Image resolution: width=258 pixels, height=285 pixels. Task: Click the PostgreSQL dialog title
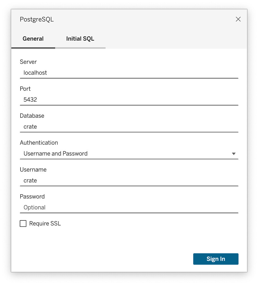tap(37, 19)
